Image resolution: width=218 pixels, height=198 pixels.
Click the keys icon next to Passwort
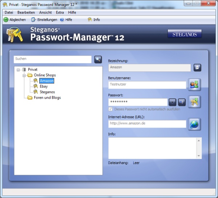pyautogui.click(x=194, y=102)
